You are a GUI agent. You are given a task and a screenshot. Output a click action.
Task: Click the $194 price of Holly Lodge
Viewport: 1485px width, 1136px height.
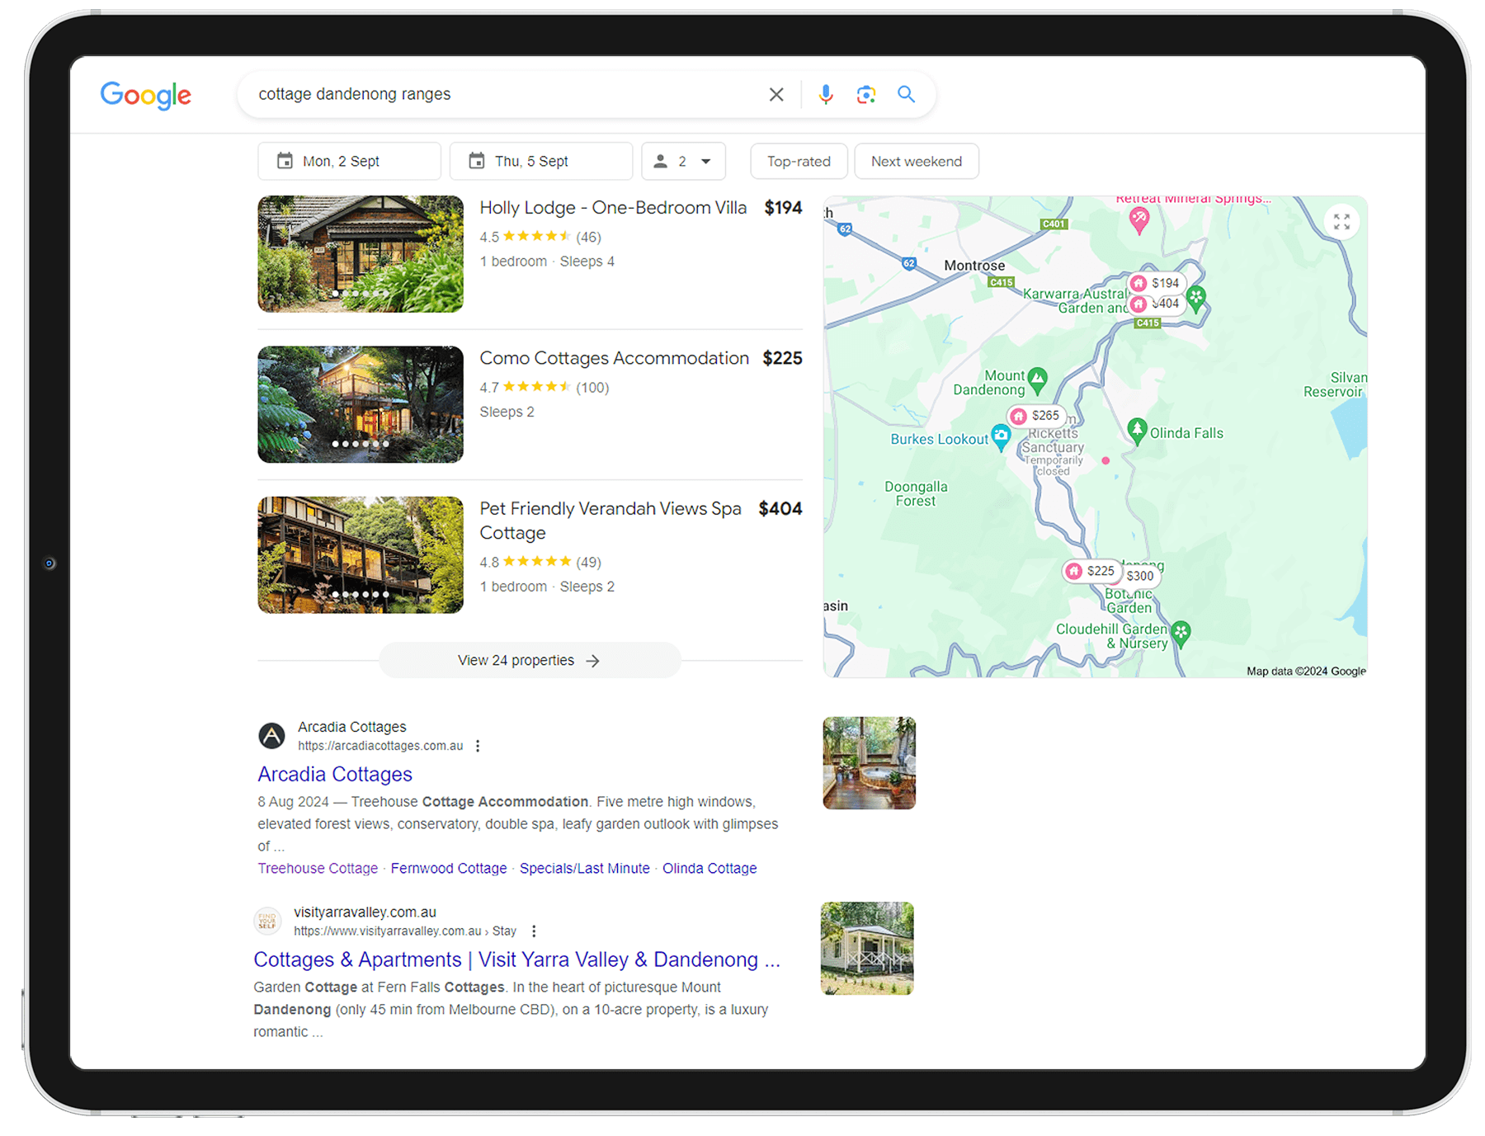click(x=783, y=208)
